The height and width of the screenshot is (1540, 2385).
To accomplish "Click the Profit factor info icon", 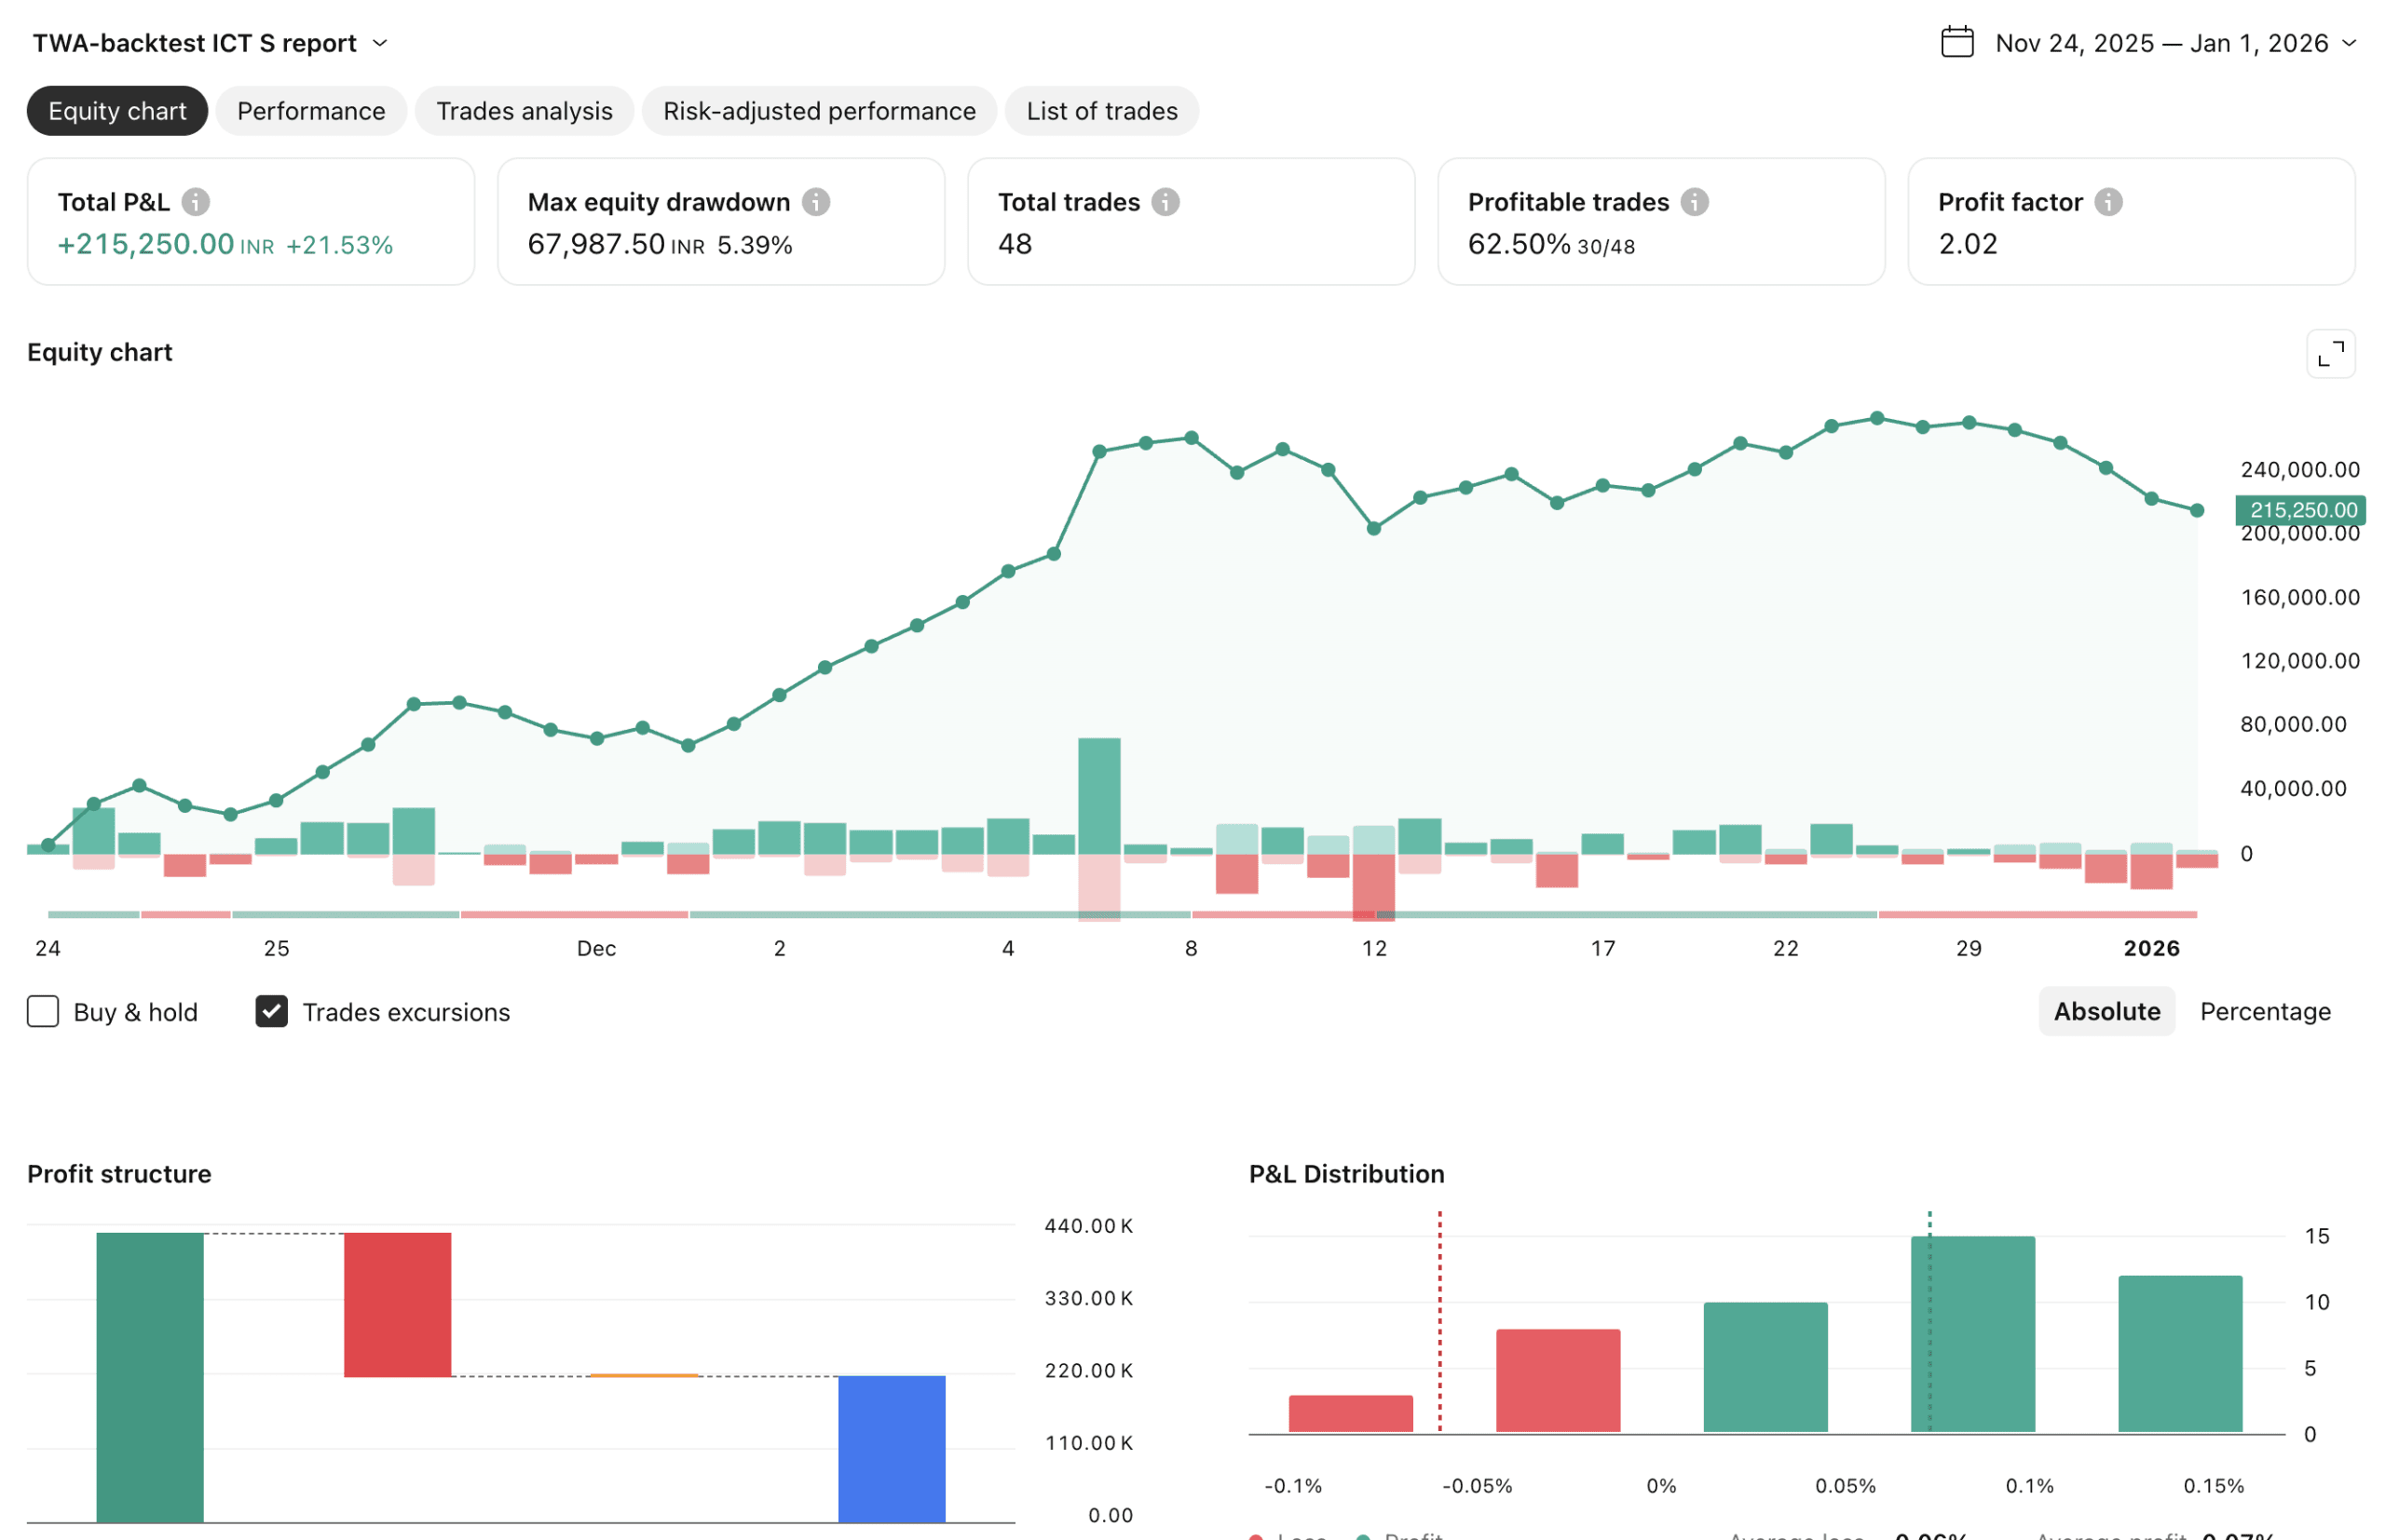I will pyautogui.click(x=2109, y=202).
